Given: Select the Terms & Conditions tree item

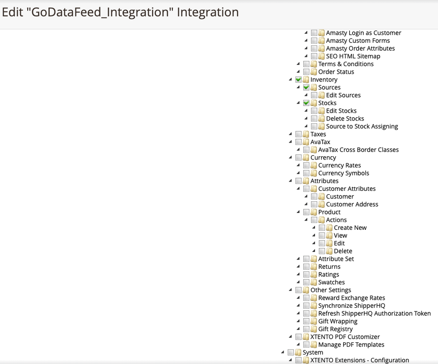Looking at the screenshot, I should click(x=346, y=64).
